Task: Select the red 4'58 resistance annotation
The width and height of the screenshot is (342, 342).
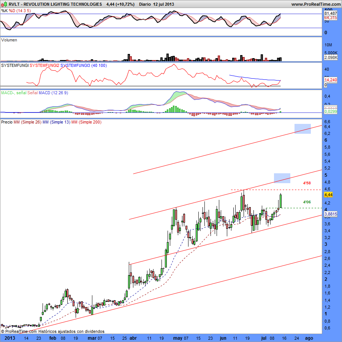Action: (307, 183)
